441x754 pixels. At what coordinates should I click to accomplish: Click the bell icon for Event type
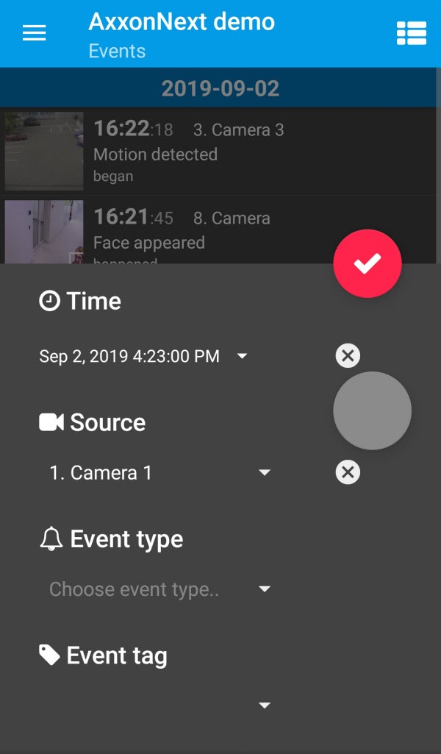[51, 539]
